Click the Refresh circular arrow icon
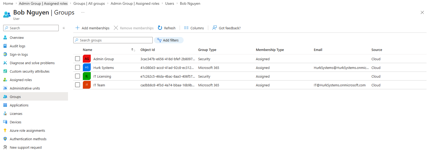 click(160, 28)
